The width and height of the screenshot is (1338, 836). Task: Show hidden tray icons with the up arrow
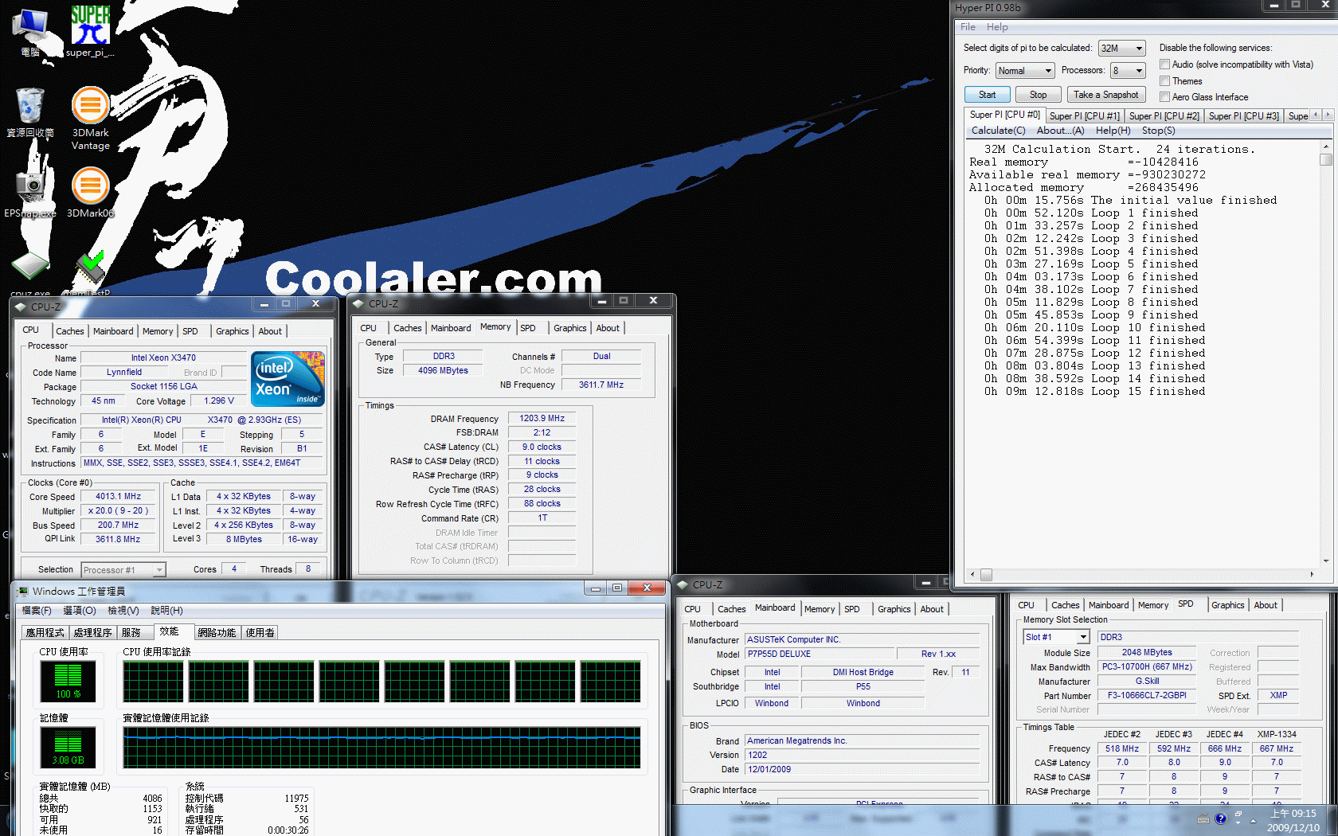pos(1253,820)
